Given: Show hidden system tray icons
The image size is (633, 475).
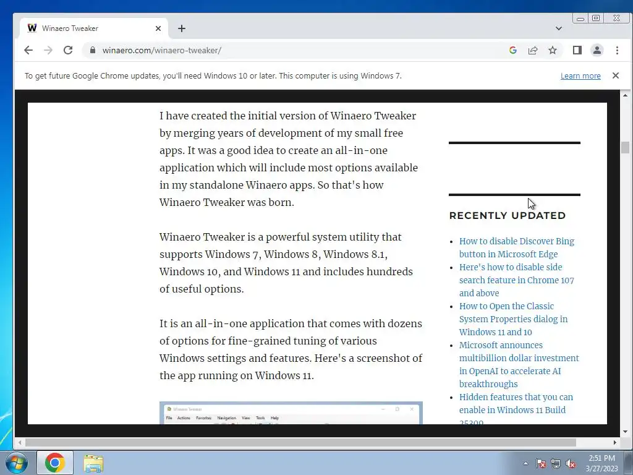Looking at the screenshot, I should [525, 463].
